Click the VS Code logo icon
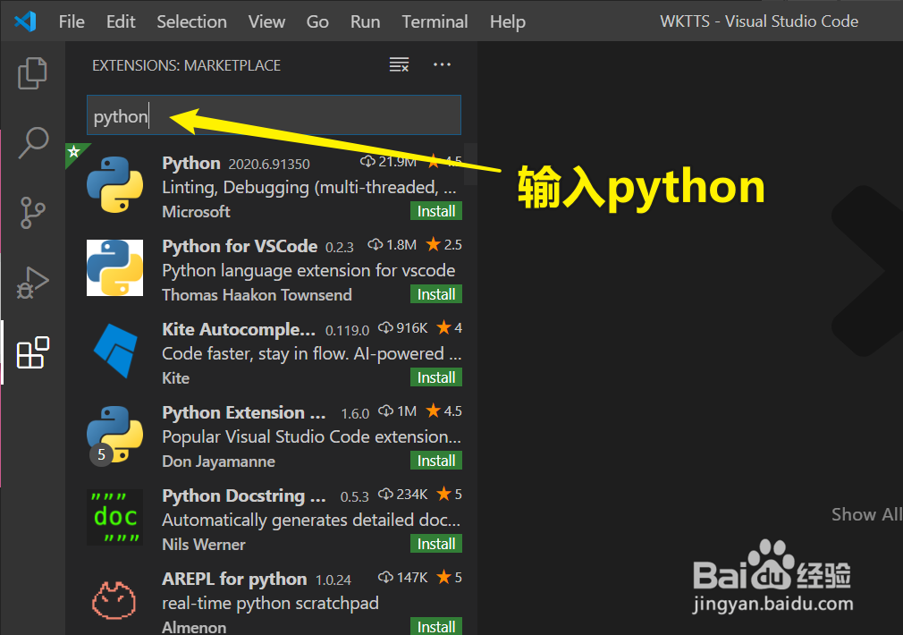Viewport: 903px width, 635px height. click(x=25, y=21)
